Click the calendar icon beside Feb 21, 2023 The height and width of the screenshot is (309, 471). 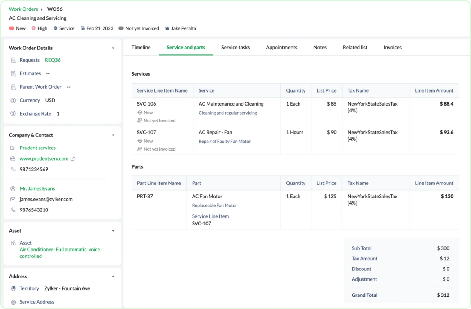(x=83, y=28)
